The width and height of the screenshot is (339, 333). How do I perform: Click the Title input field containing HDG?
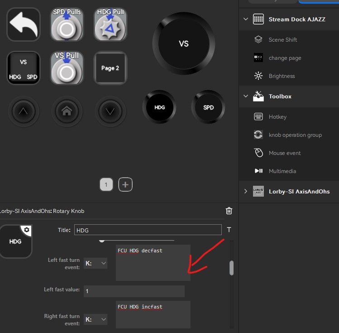[148, 230]
